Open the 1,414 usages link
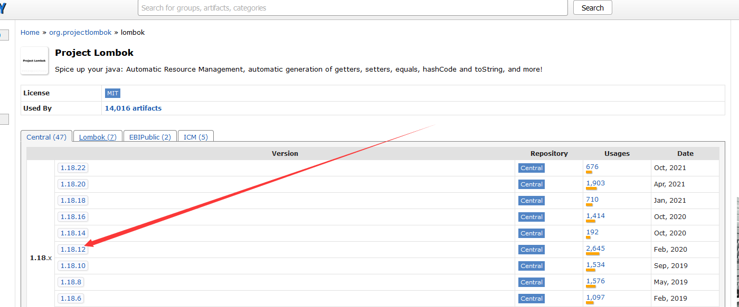This screenshot has width=739, height=307. point(595,216)
